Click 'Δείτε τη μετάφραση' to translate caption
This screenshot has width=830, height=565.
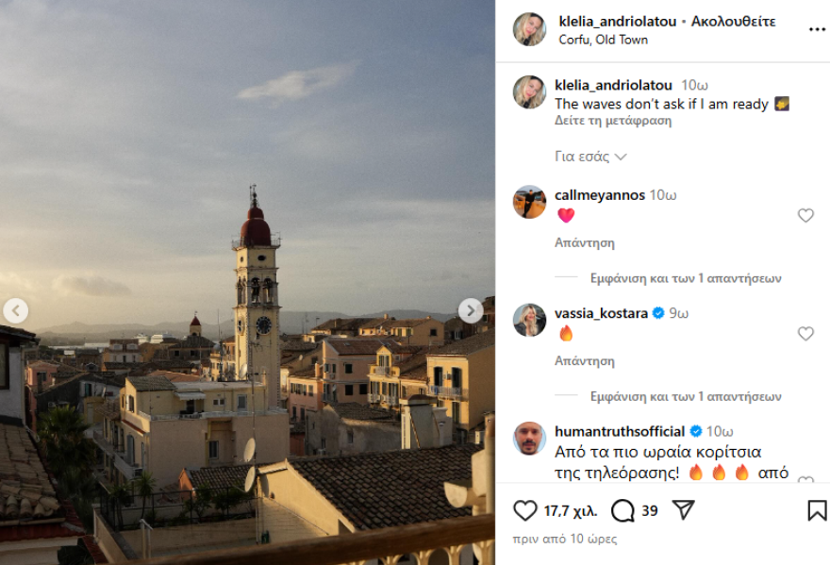click(x=613, y=121)
